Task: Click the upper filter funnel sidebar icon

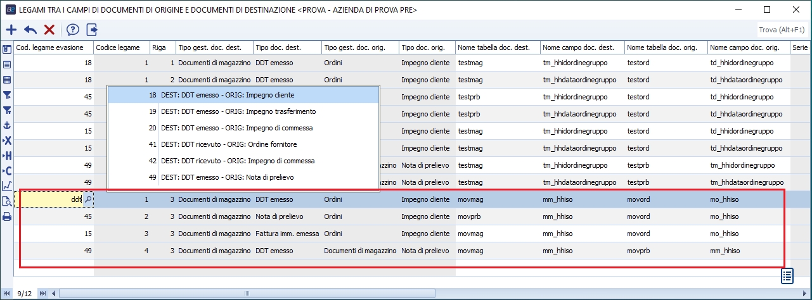Action: 7,95
